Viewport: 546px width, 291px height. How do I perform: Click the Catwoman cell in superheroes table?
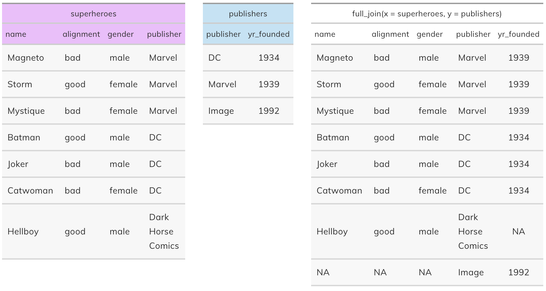[30, 190]
